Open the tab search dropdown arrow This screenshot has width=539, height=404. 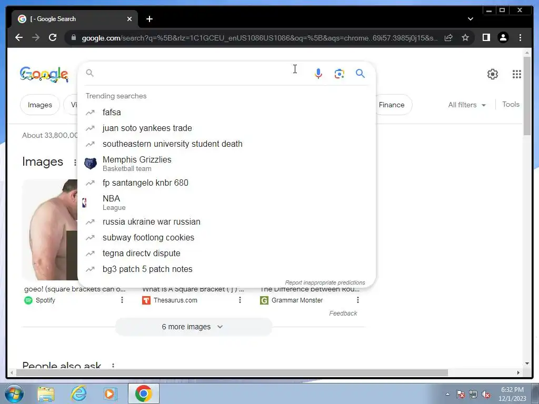(x=470, y=19)
